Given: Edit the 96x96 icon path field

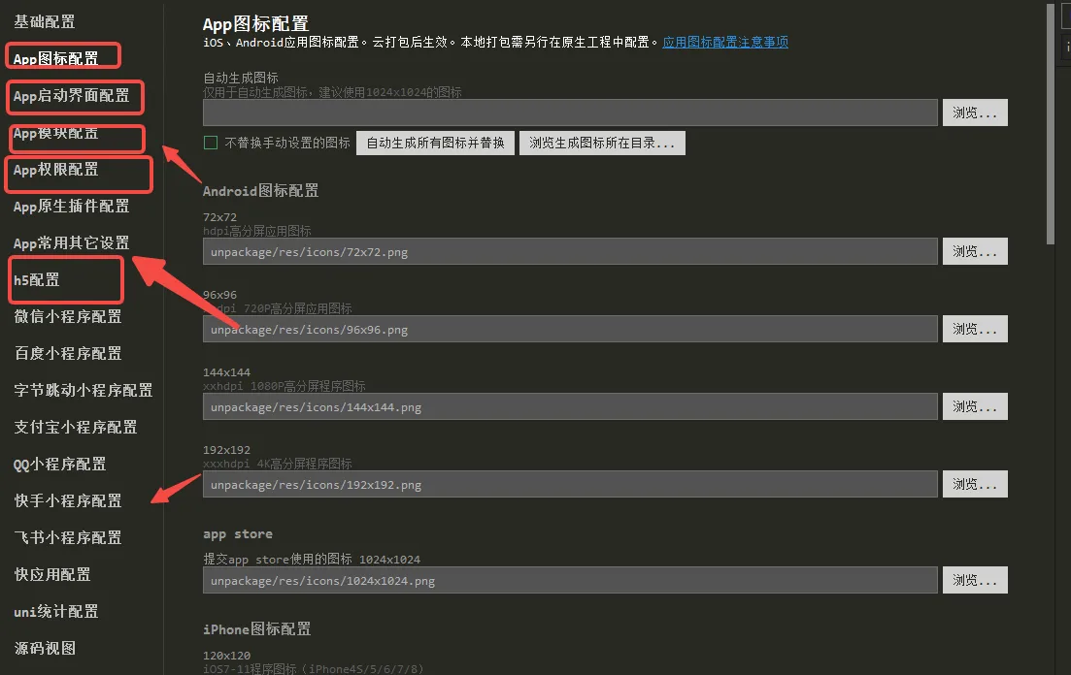Looking at the screenshot, I should pyautogui.click(x=570, y=329).
